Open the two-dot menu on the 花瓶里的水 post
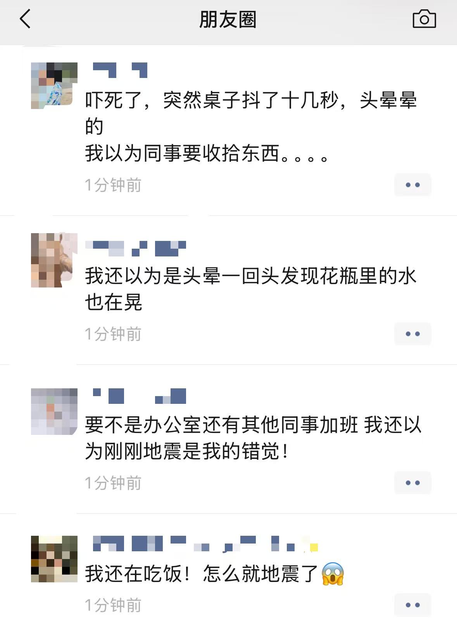The image size is (457, 625). [x=413, y=334]
